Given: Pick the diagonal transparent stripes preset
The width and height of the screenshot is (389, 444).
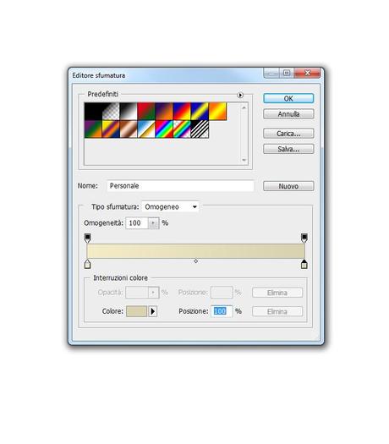Looking at the screenshot, I should click(200, 129).
